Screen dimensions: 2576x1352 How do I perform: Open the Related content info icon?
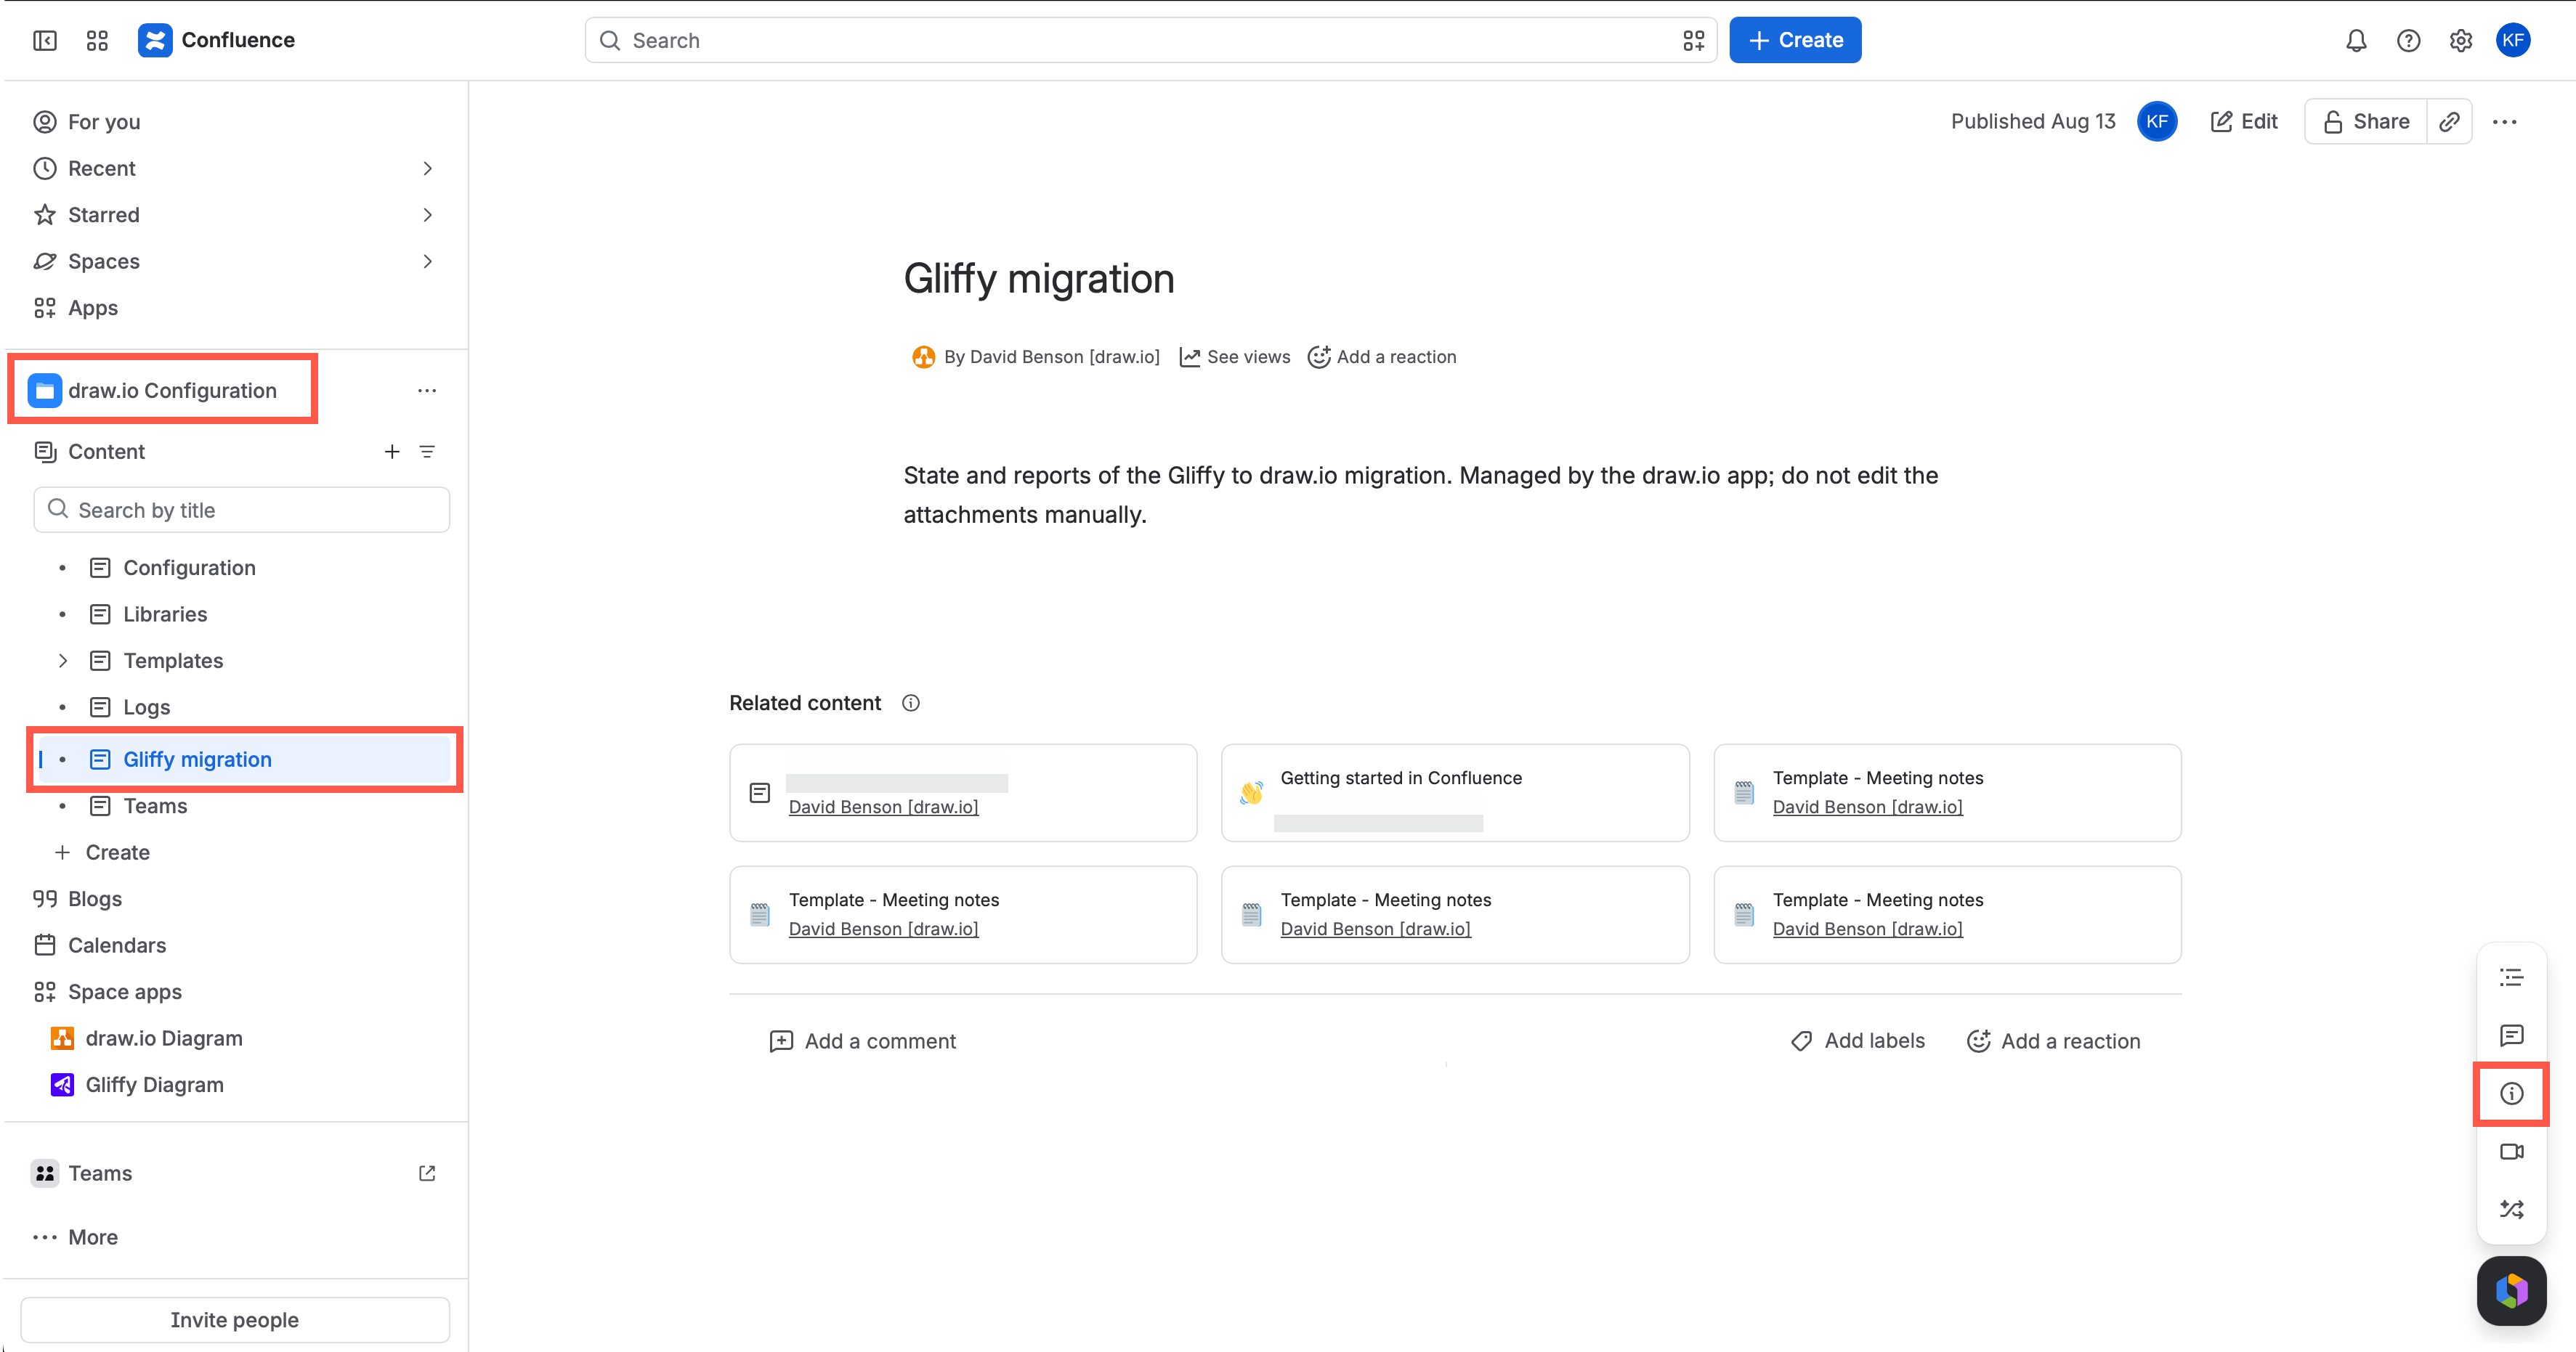[x=910, y=702]
